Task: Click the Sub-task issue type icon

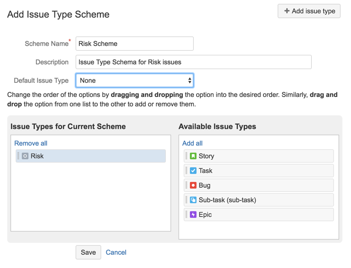Action: click(193, 200)
